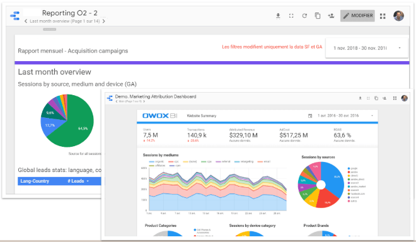
Task: Toggle referral series in mediums legend
Action: tap(223, 161)
